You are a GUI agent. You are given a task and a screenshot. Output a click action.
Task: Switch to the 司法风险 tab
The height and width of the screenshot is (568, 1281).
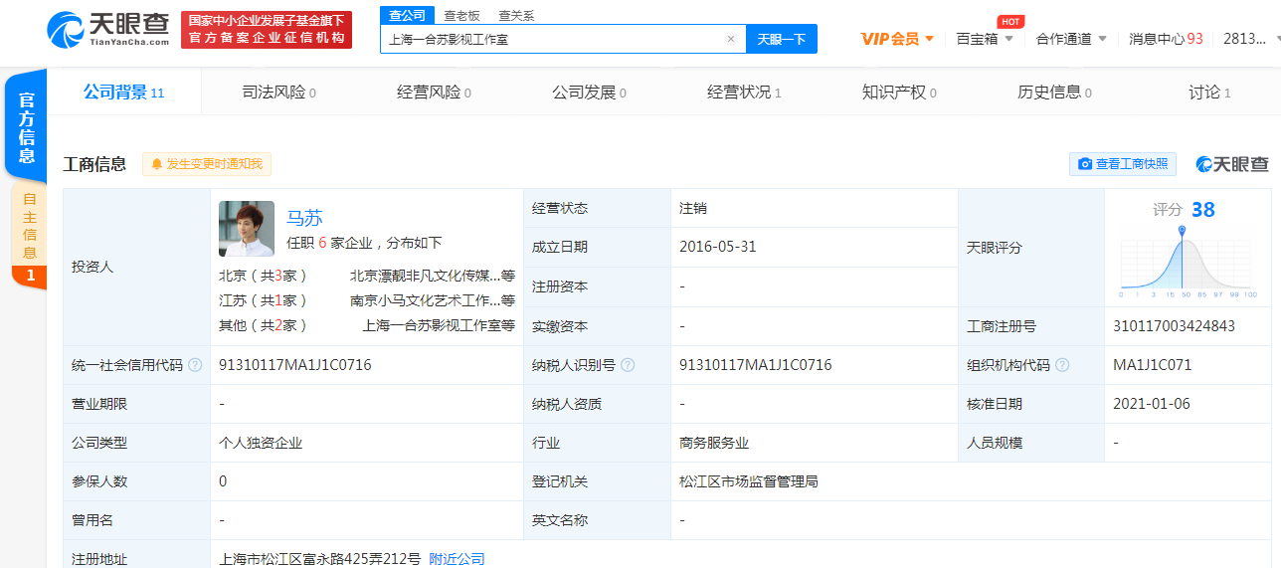[x=278, y=93]
